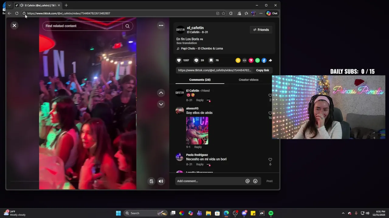Screen dimensions: 389x218
Task: Close the TikTok video viewer with X
Action: point(14,25)
